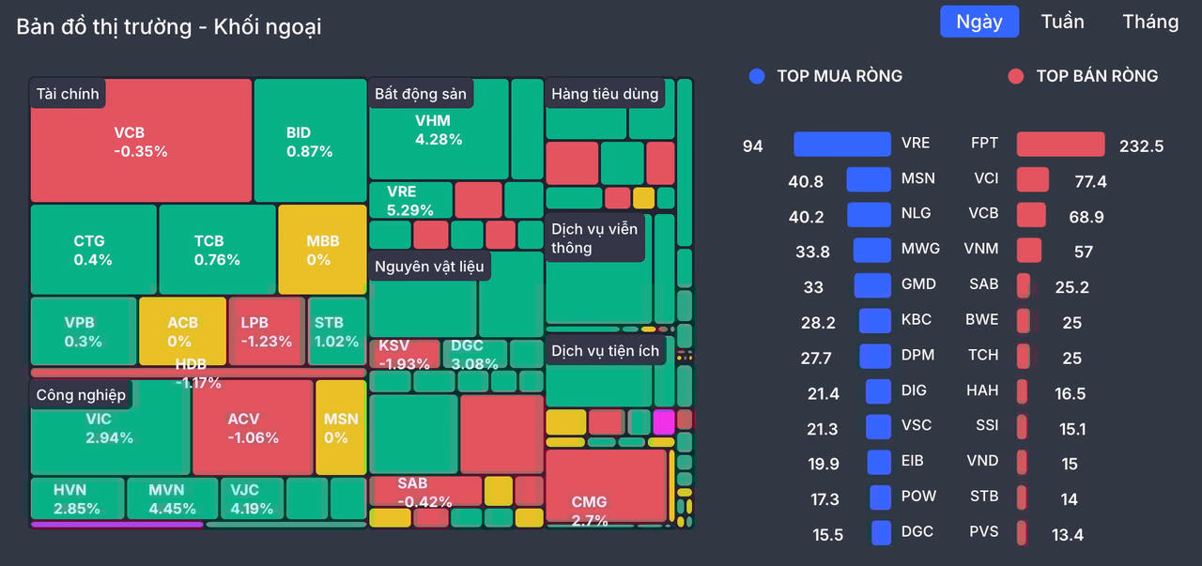Switch to the Tuần tab
This screenshot has height=566, width=1202.
(x=1062, y=22)
